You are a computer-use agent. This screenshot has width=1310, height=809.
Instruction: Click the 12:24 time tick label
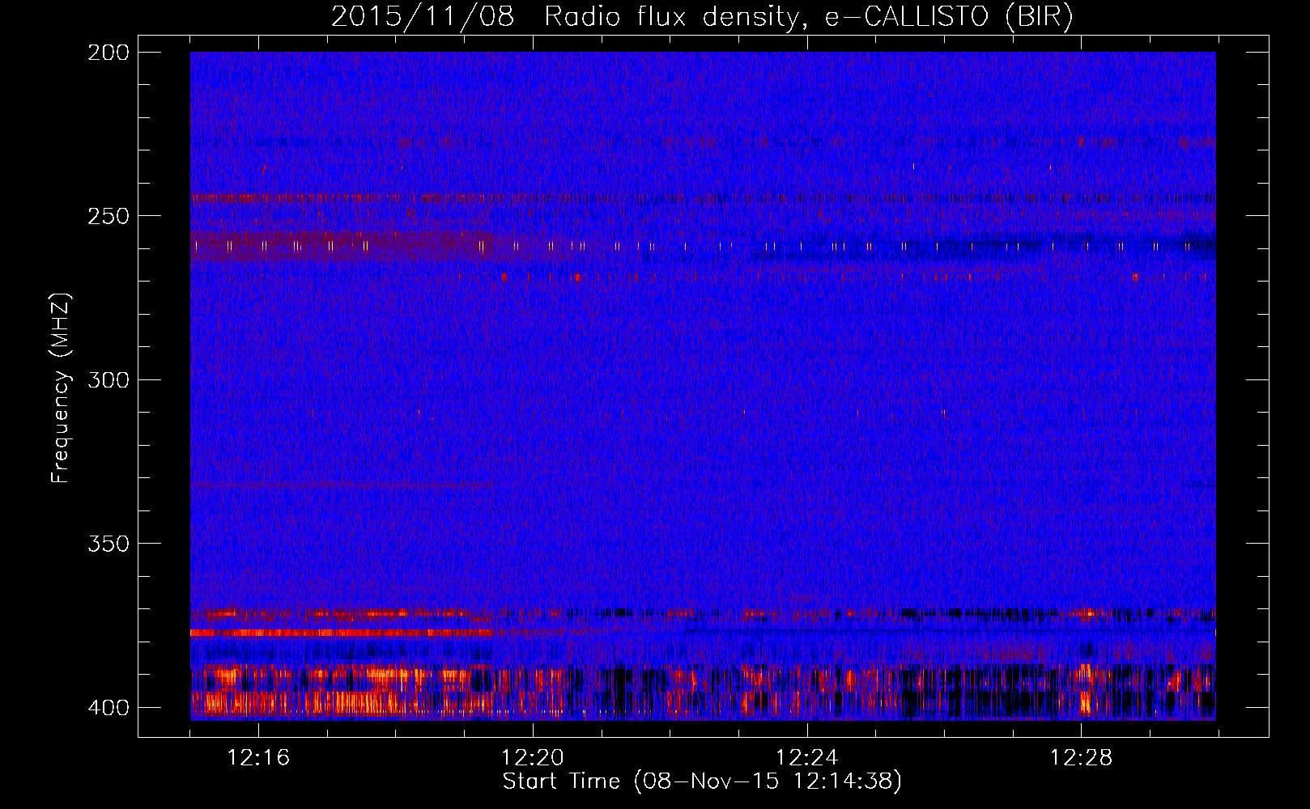click(x=807, y=758)
